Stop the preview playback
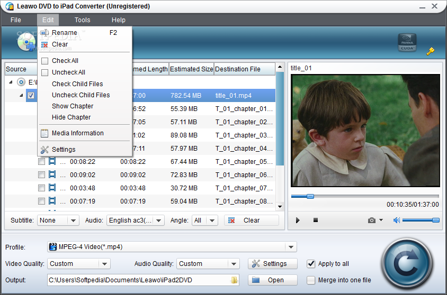 point(316,220)
